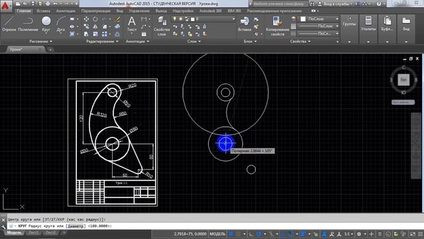Switch to the Модель layout tab
424x239 pixels.
pyautogui.click(x=14, y=232)
